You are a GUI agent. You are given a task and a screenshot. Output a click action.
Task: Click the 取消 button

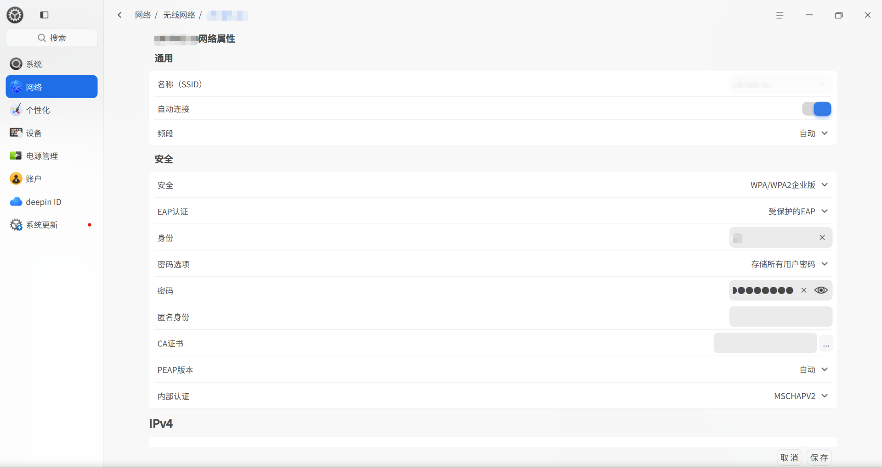(789, 457)
